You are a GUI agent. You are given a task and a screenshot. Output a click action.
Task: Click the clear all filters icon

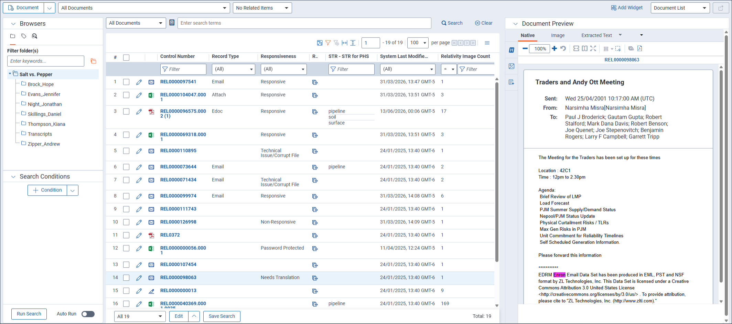(336, 43)
